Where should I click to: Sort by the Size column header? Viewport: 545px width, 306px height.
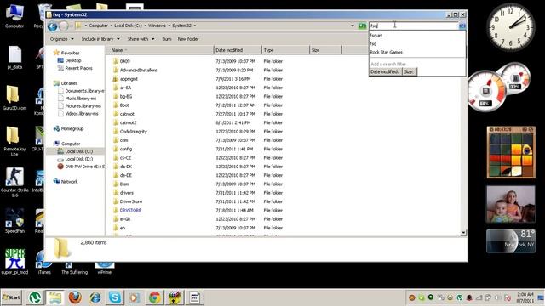tap(325, 50)
